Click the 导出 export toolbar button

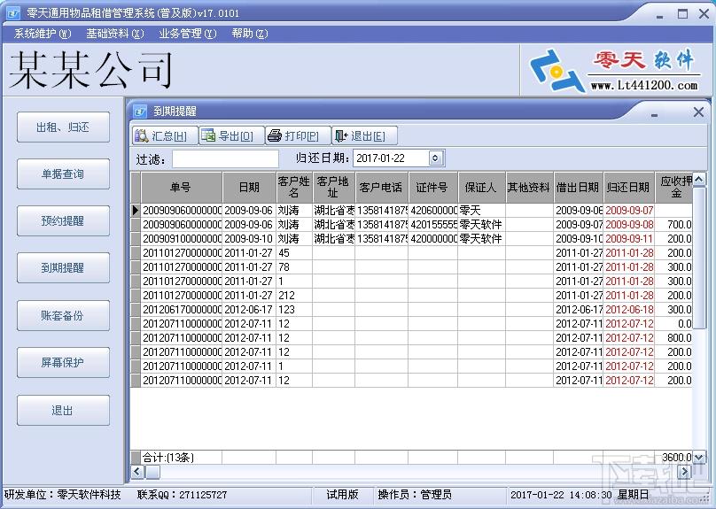[227, 135]
